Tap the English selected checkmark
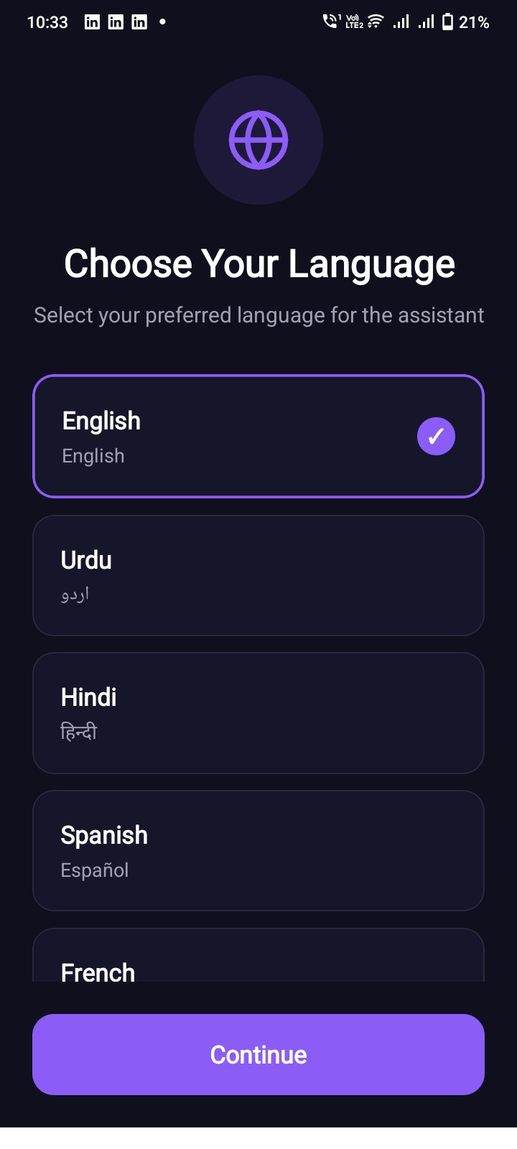This screenshot has width=517, height=1149. click(436, 436)
